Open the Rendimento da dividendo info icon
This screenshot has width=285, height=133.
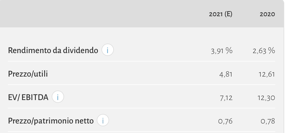click(x=108, y=50)
